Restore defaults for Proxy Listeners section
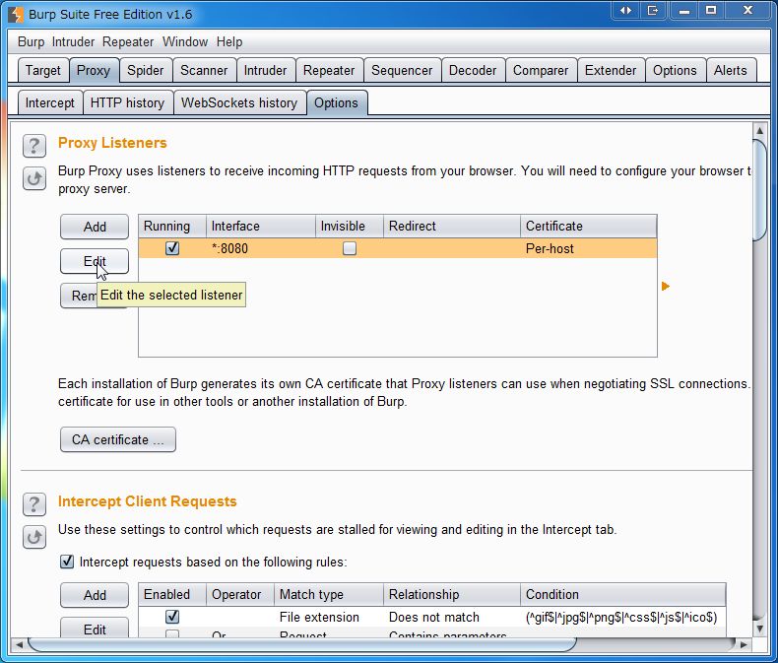This screenshot has width=778, height=663. click(x=34, y=178)
